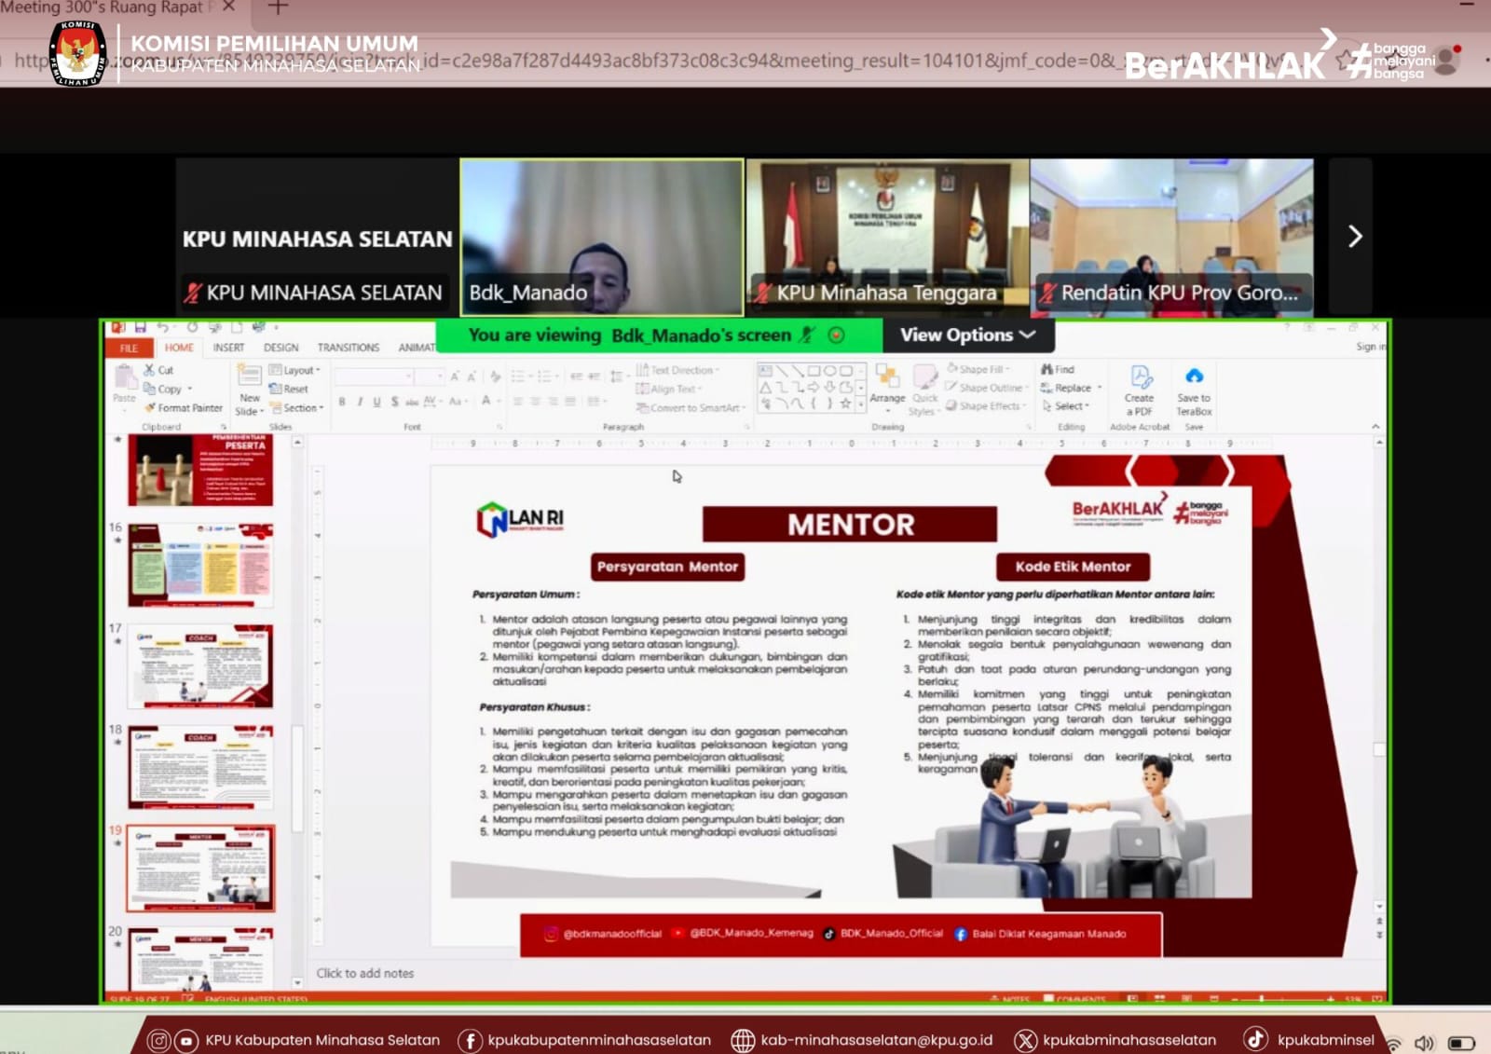The image size is (1491, 1054).
Task: Click the save icon in quick access toolbar
Action: point(140,328)
